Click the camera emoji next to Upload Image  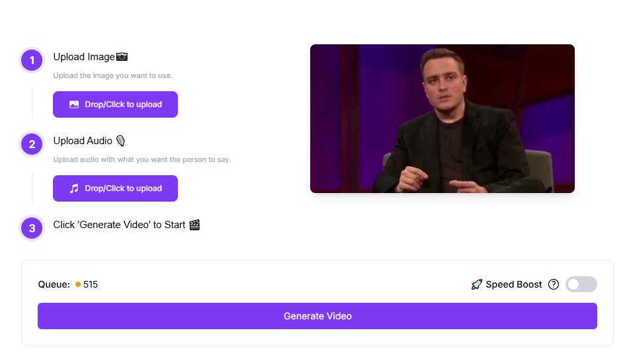coord(122,57)
